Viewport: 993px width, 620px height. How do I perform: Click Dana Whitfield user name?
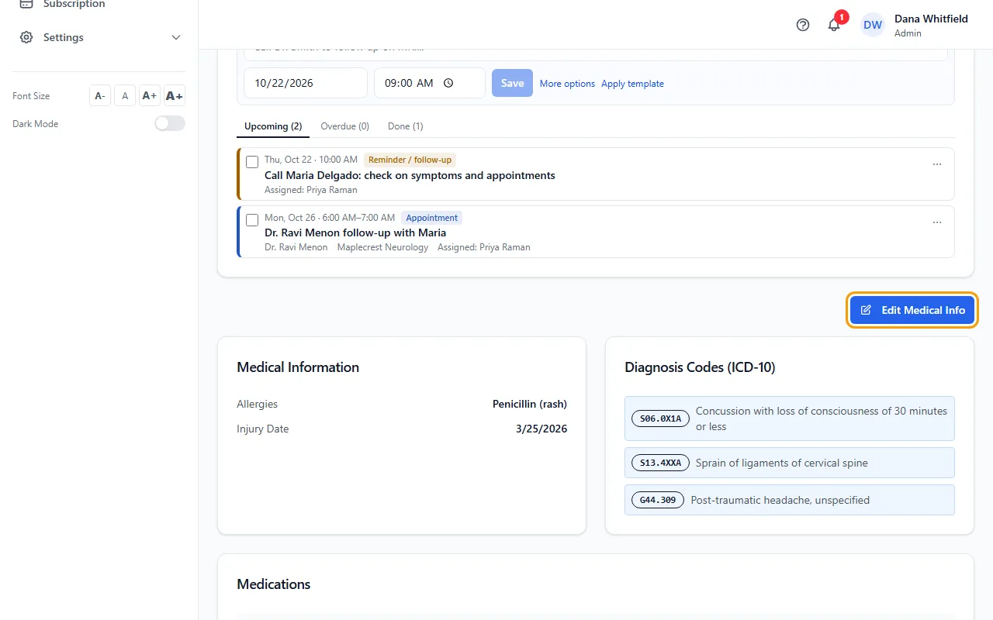[x=931, y=19]
